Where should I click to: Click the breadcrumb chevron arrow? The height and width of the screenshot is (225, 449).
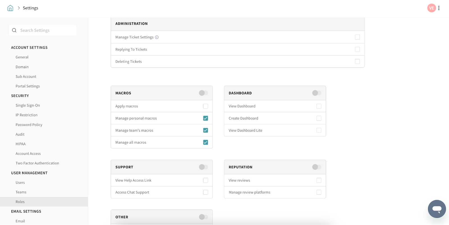pyautogui.click(x=19, y=8)
